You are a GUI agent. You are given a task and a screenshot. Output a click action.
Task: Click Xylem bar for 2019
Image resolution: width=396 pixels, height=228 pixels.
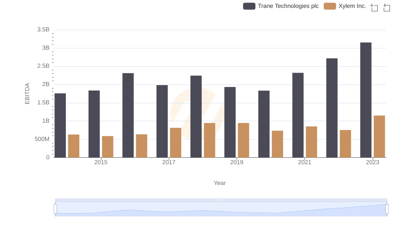point(244,140)
